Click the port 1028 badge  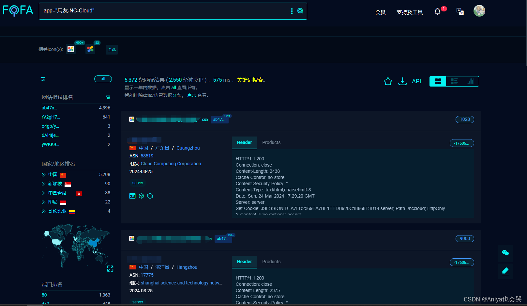(465, 119)
